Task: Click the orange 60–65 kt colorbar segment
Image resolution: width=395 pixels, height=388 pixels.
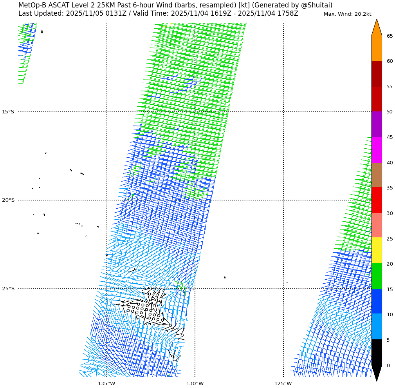Action: pyautogui.click(x=376, y=49)
